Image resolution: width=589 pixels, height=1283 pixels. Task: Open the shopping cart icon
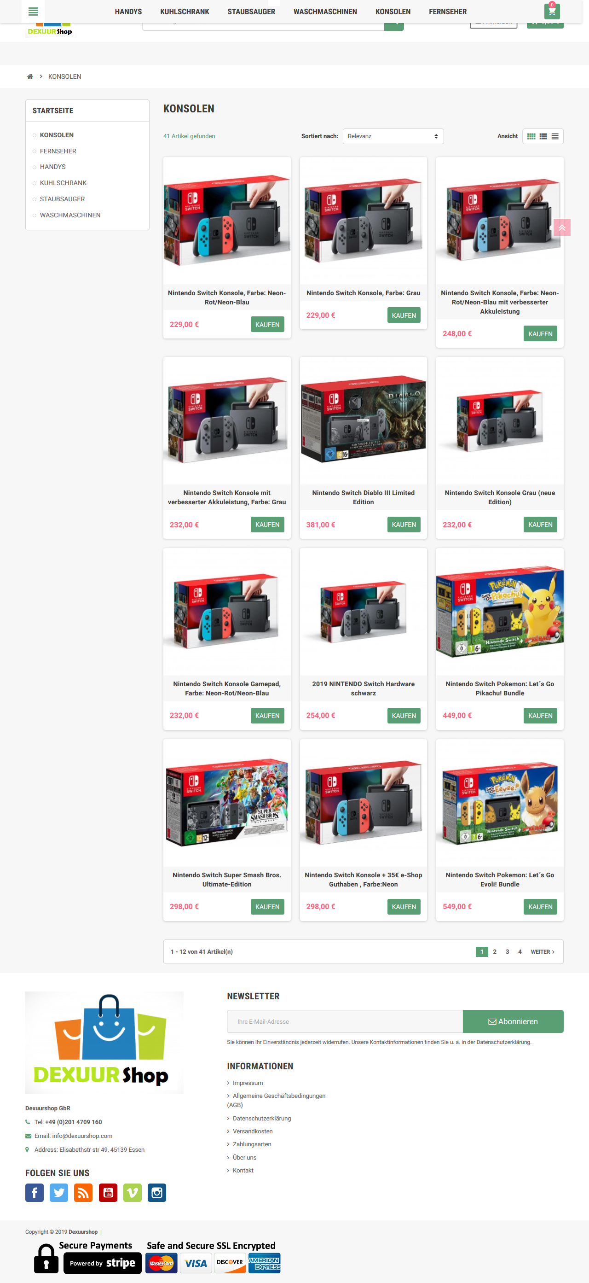(x=552, y=12)
